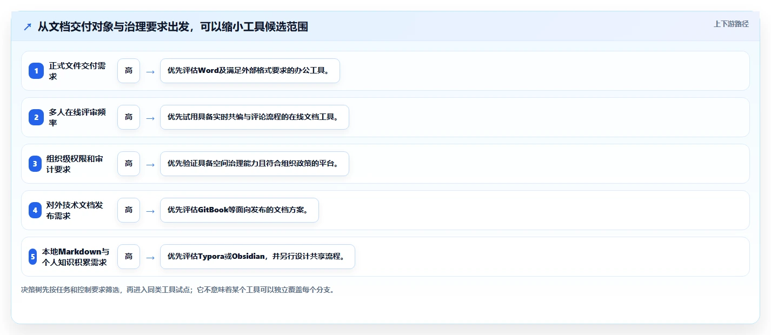
Task: Open recommendation 优先评估Word及满足外部格式要求的办公工具
Action: pos(250,71)
